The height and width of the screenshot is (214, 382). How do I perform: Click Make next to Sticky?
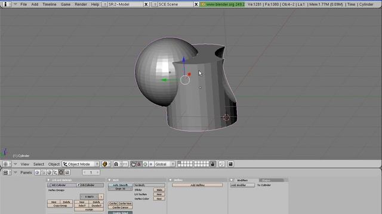[159, 190]
